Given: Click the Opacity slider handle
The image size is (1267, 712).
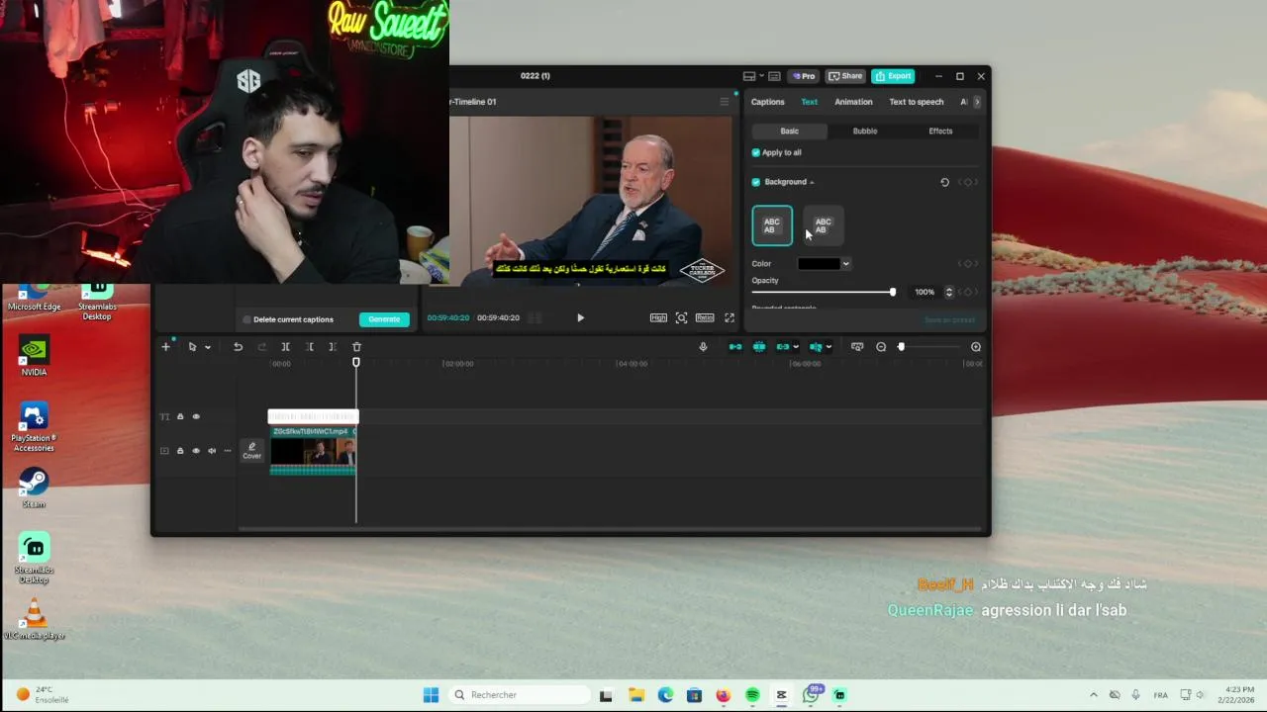Looking at the screenshot, I should pos(893,292).
